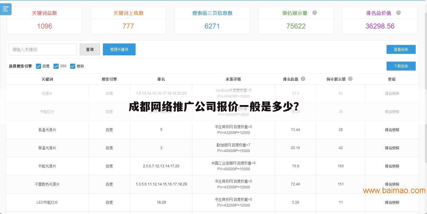Open 排名快照 for 低温光源片

coord(392,130)
